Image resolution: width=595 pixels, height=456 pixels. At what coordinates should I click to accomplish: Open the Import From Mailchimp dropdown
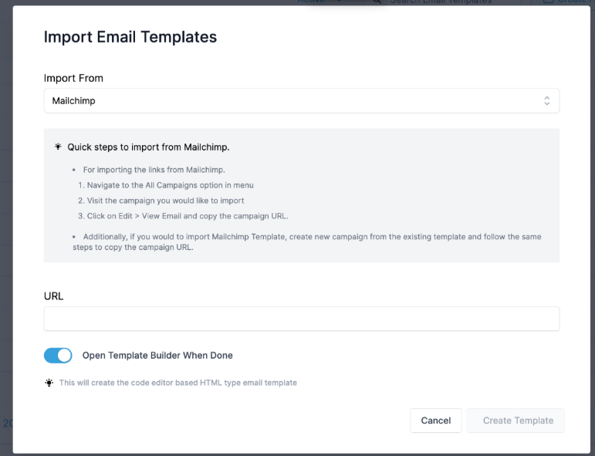(301, 101)
